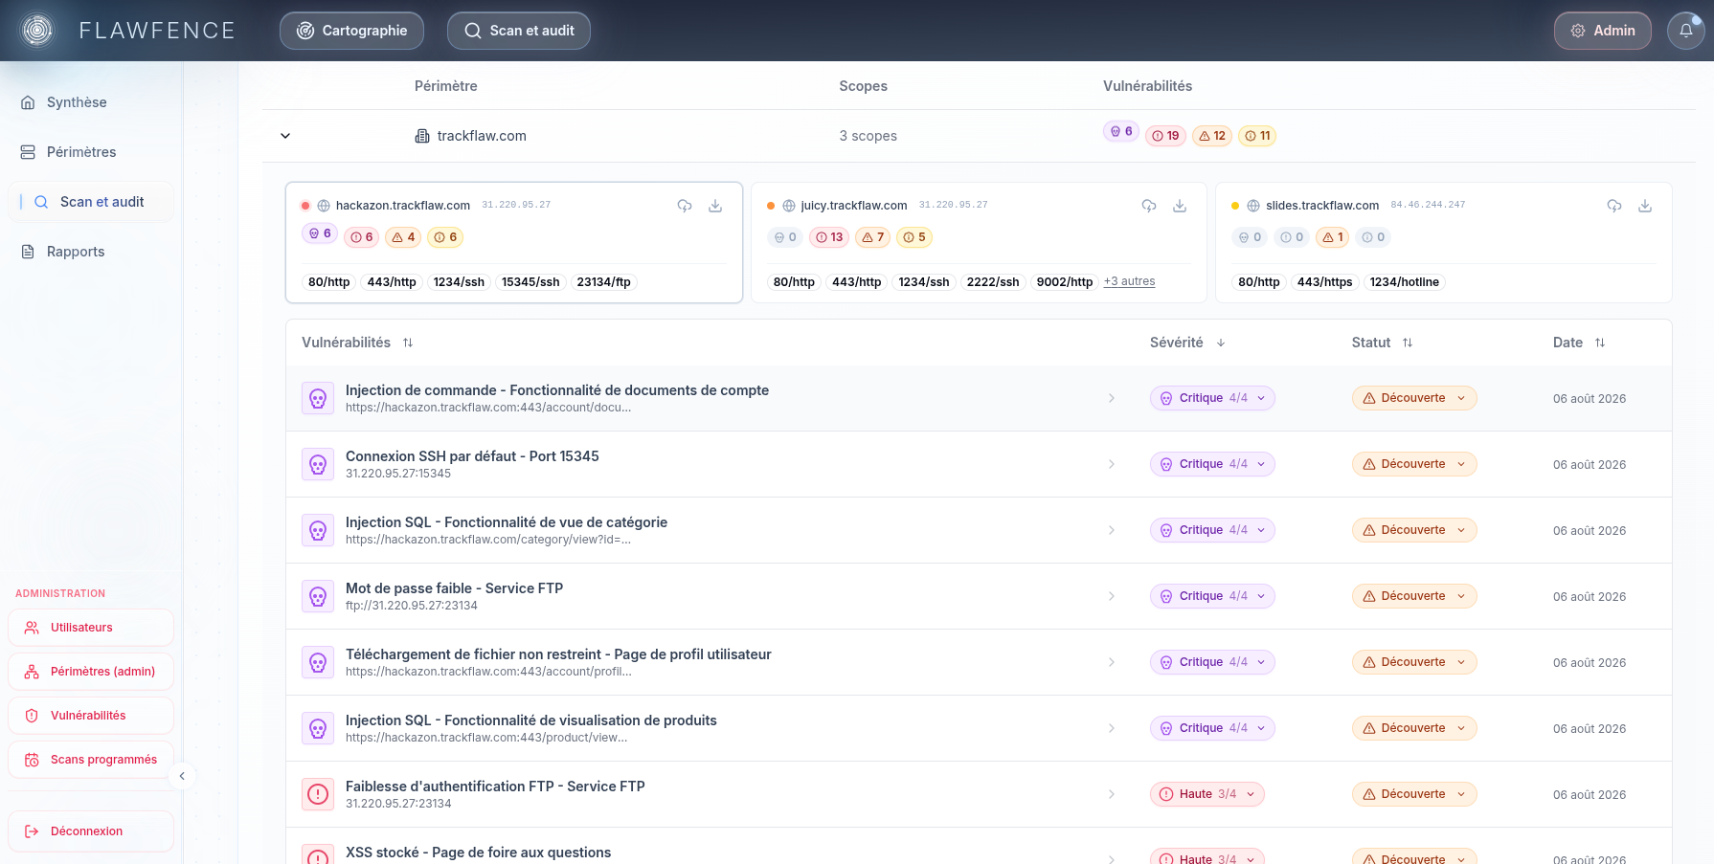Click skull icon of Mot de passe faible row
This screenshot has height=864, width=1714.
coord(318,596)
